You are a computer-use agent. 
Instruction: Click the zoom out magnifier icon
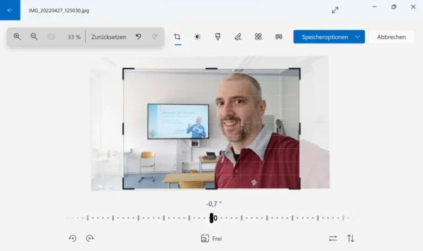click(34, 37)
